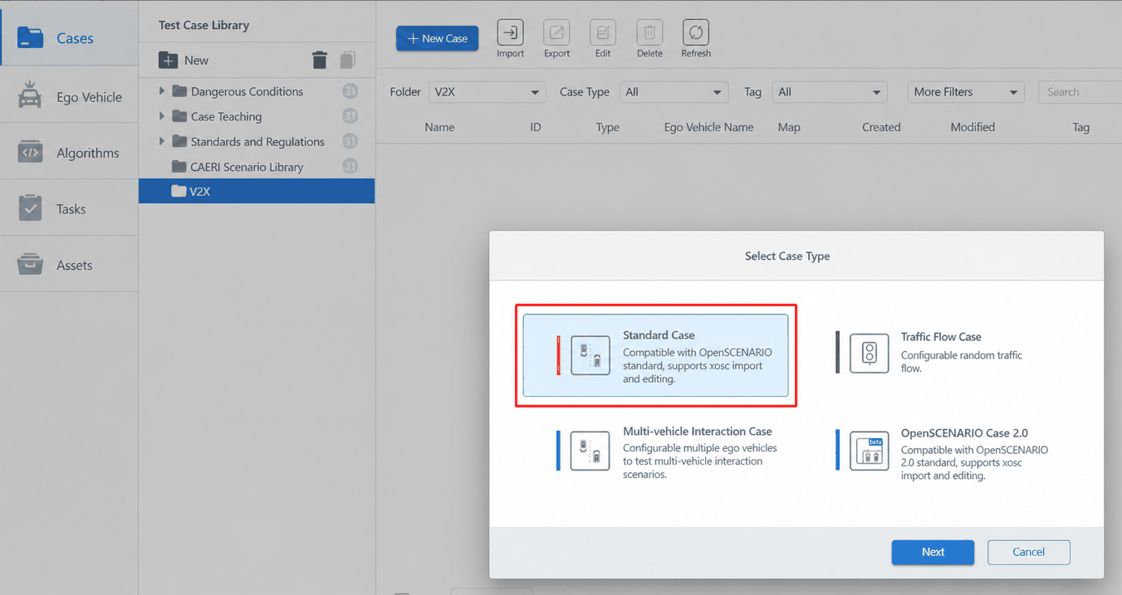Click the Cases folder icon
The width and height of the screenshot is (1122, 595).
click(x=30, y=38)
